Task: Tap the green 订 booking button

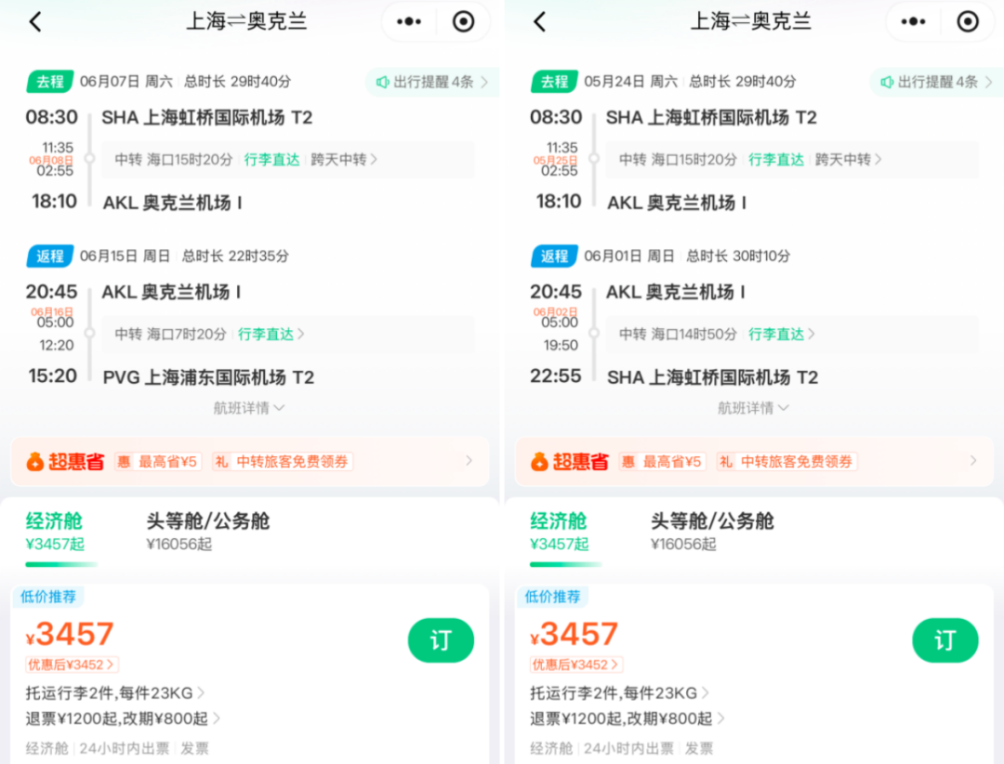Action: (441, 640)
